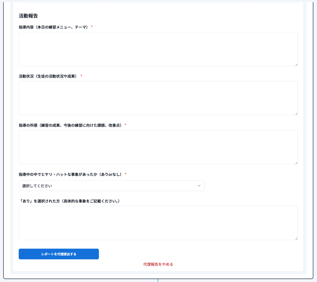Click into the 指導の所感 text area
317x282 pixels.
[x=158, y=147]
